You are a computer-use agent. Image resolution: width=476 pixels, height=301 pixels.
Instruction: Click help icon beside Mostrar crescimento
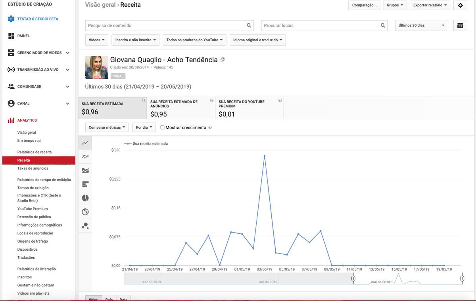(x=210, y=128)
